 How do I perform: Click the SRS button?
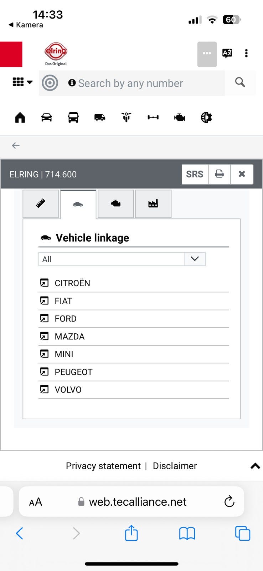click(x=195, y=174)
